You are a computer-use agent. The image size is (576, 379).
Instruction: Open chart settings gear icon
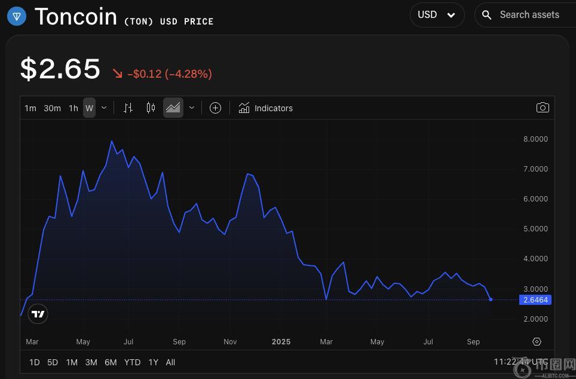(537, 342)
